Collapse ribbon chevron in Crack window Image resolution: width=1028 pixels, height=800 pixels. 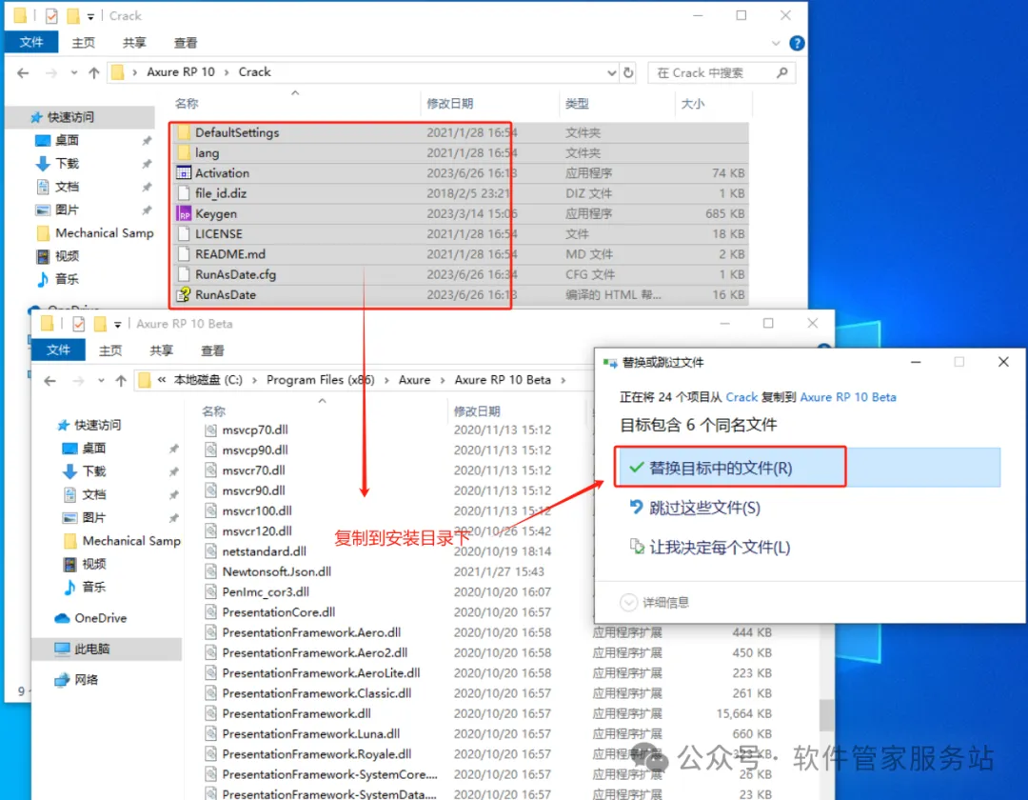776,43
